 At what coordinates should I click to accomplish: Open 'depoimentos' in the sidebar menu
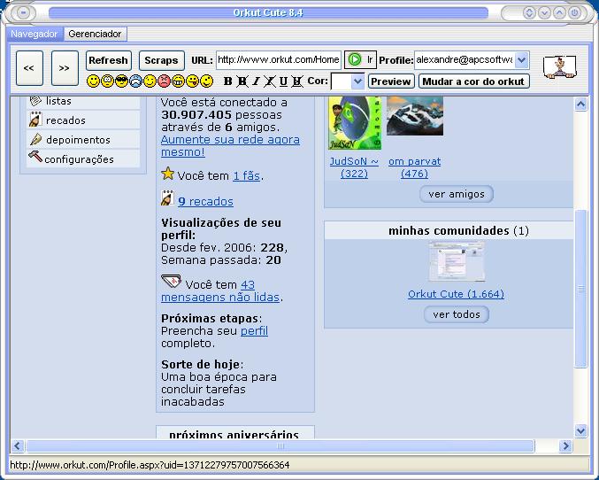[78, 140]
